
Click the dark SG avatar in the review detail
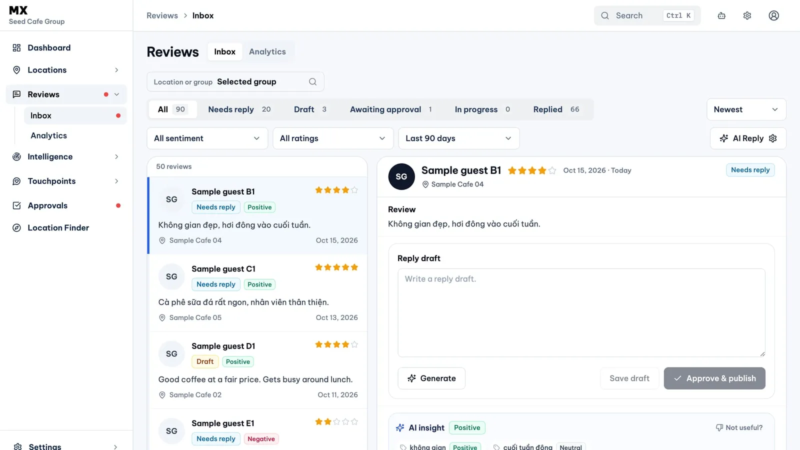pyautogui.click(x=401, y=176)
